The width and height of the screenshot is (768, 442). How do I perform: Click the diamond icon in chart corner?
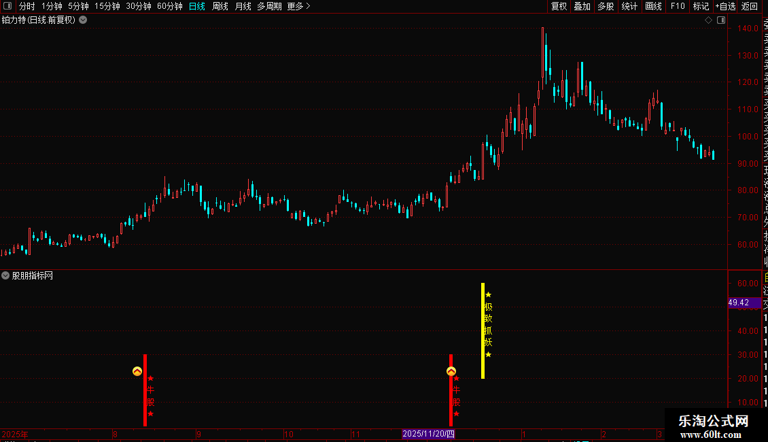pos(708,20)
